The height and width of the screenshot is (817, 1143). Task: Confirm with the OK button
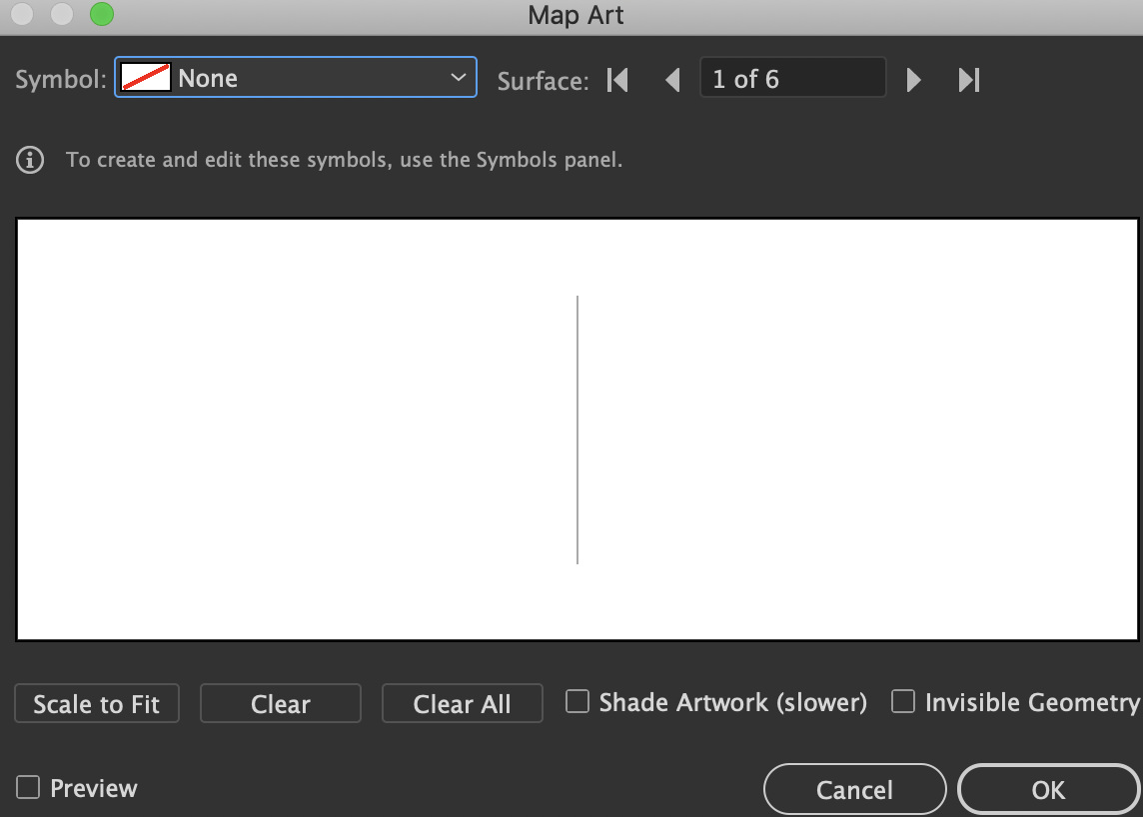click(1048, 790)
